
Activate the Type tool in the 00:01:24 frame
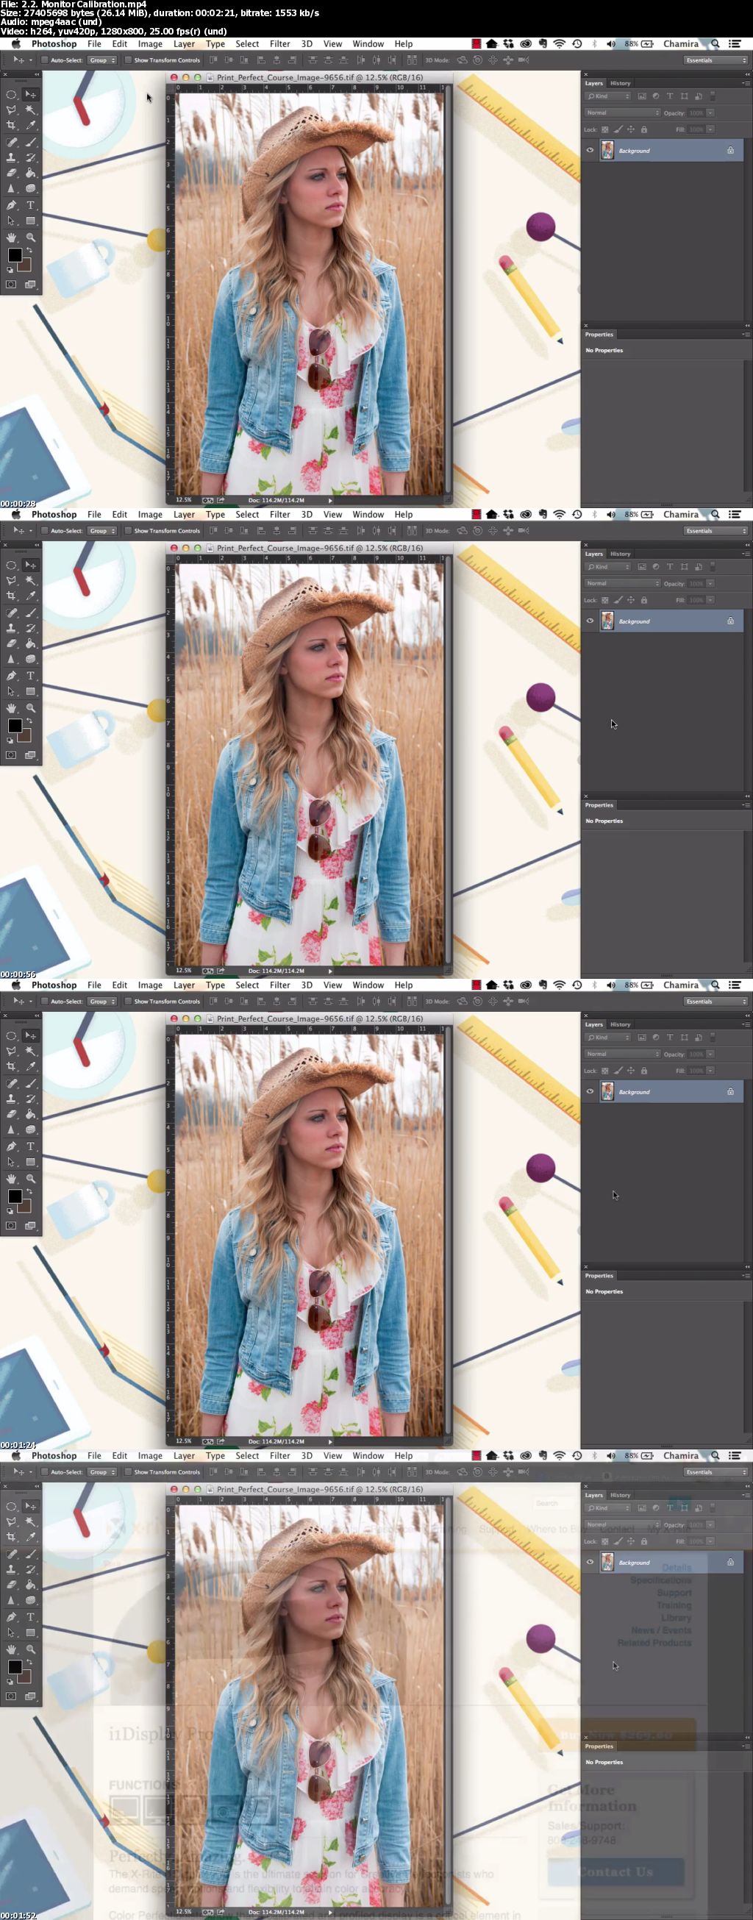[31, 1146]
